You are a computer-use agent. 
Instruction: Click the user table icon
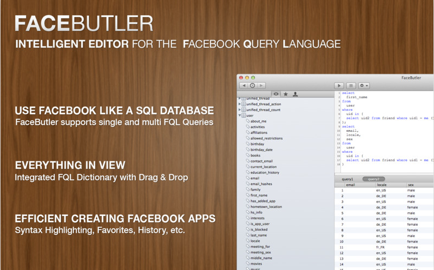[x=244, y=116]
